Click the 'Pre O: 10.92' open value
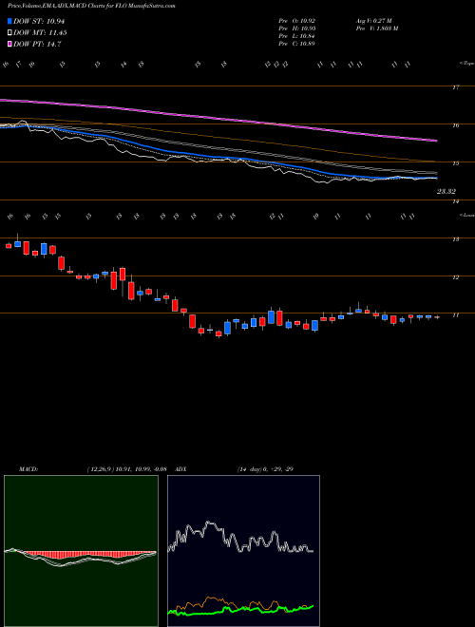This screenshot has width=475, height=627. pyautogui.click(x=297, y=21)
